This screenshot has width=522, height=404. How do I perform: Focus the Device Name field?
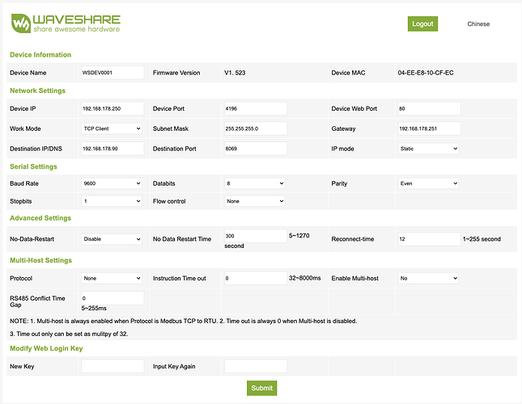pos(112,73)
